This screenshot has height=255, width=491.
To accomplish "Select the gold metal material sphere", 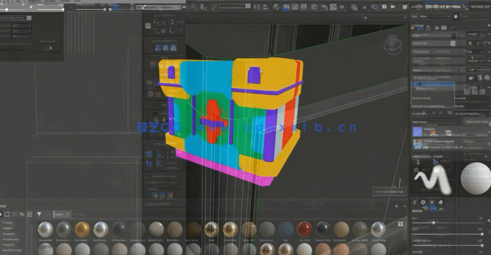I will [83, 229].
